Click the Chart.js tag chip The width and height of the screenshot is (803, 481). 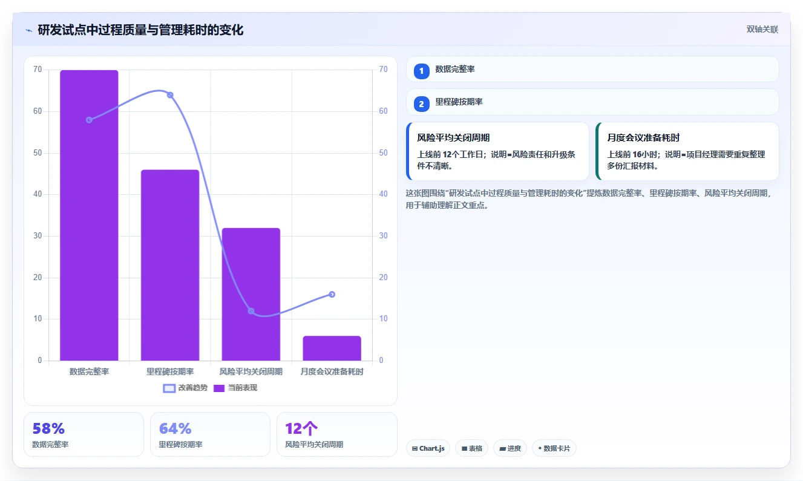click(x=428, y=448)
